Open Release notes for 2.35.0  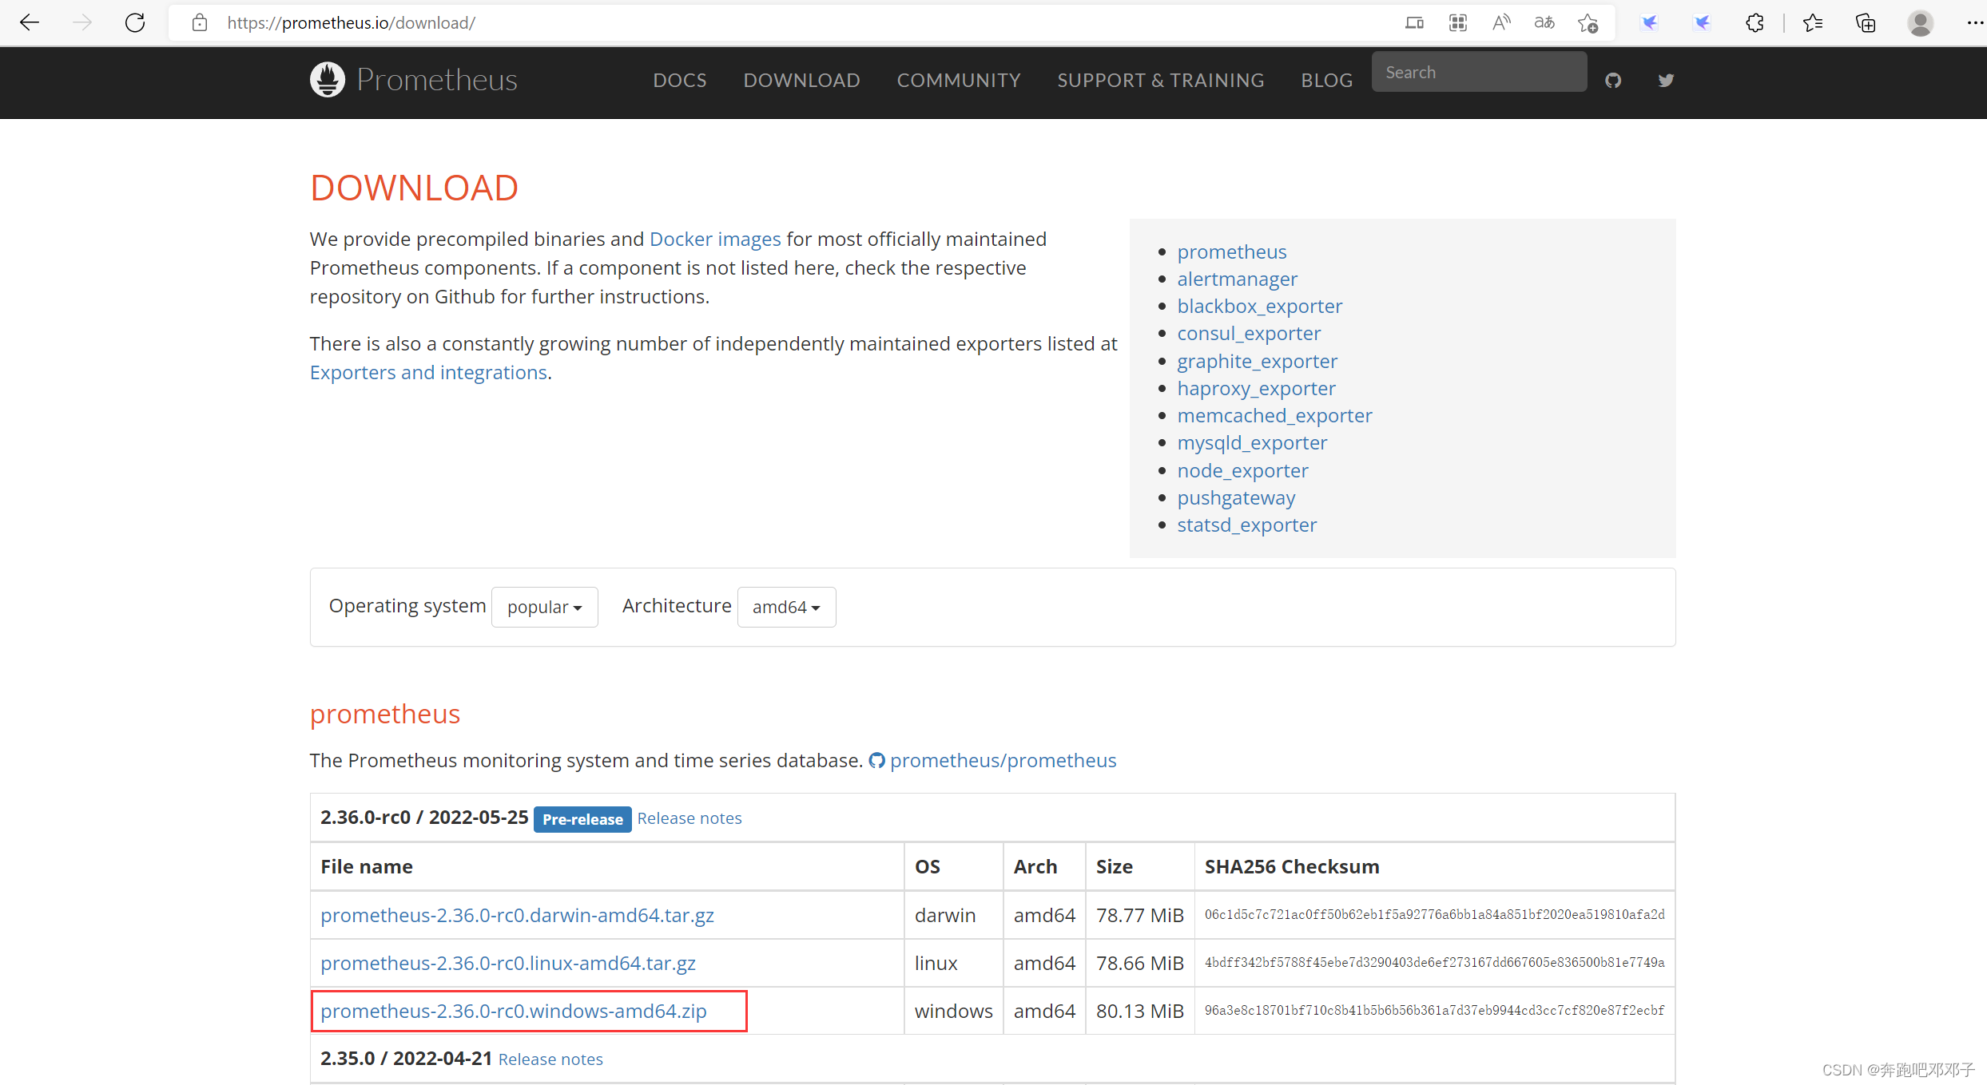tap(550, 1059)
